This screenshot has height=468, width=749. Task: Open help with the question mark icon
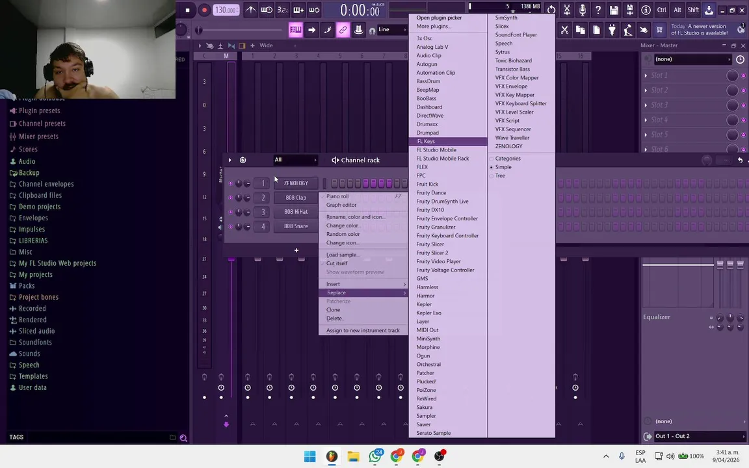[598, 10]
